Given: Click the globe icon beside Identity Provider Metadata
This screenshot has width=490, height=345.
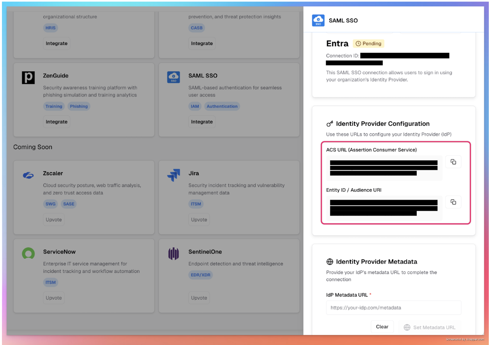Looking at the screenshot, I should point(330,262).
